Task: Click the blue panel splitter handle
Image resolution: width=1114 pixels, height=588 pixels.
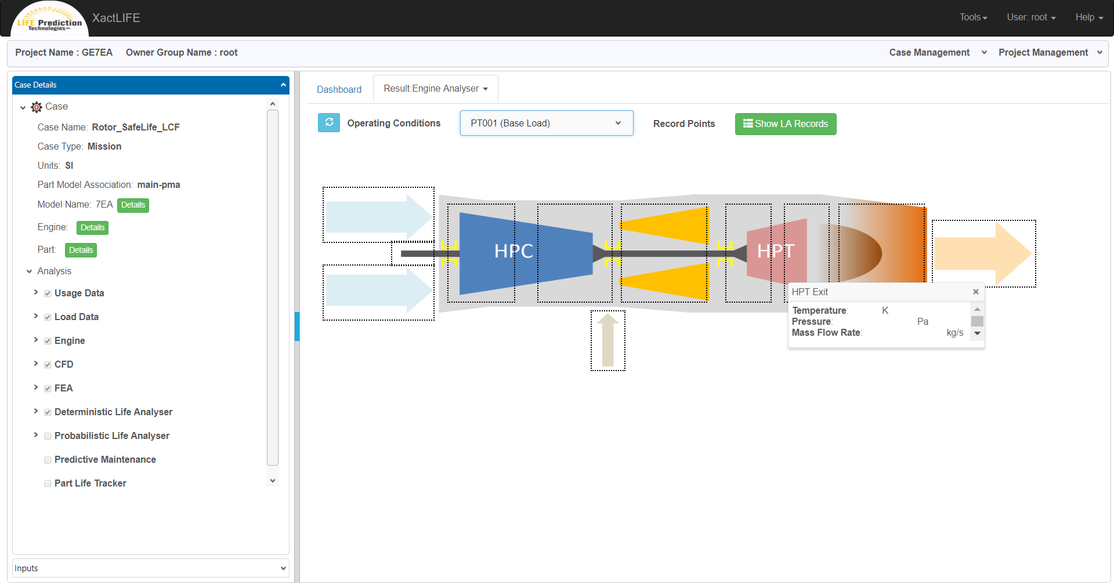Action: coord(297,326)
